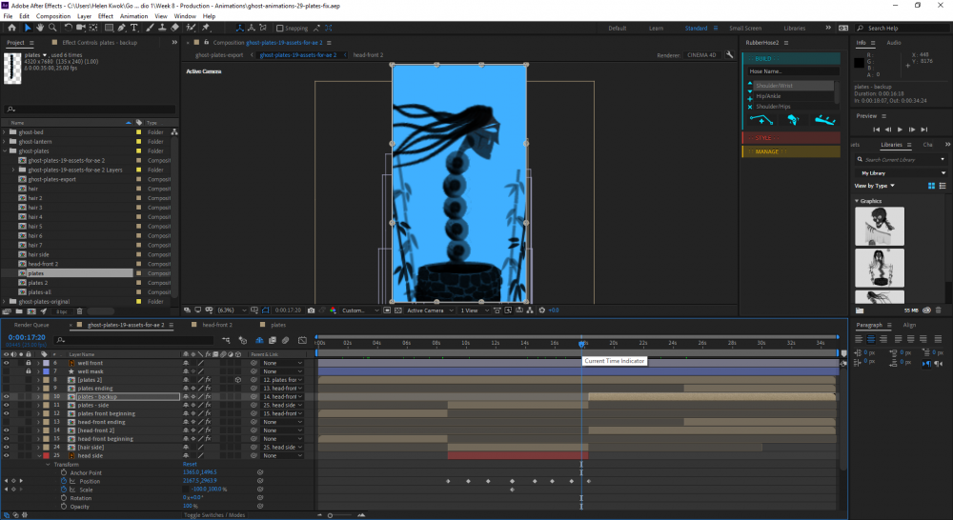Toggle visibility eye of head side layer
Image resolution: width=953 pixels, height=520 pixels.
[7, 455]
